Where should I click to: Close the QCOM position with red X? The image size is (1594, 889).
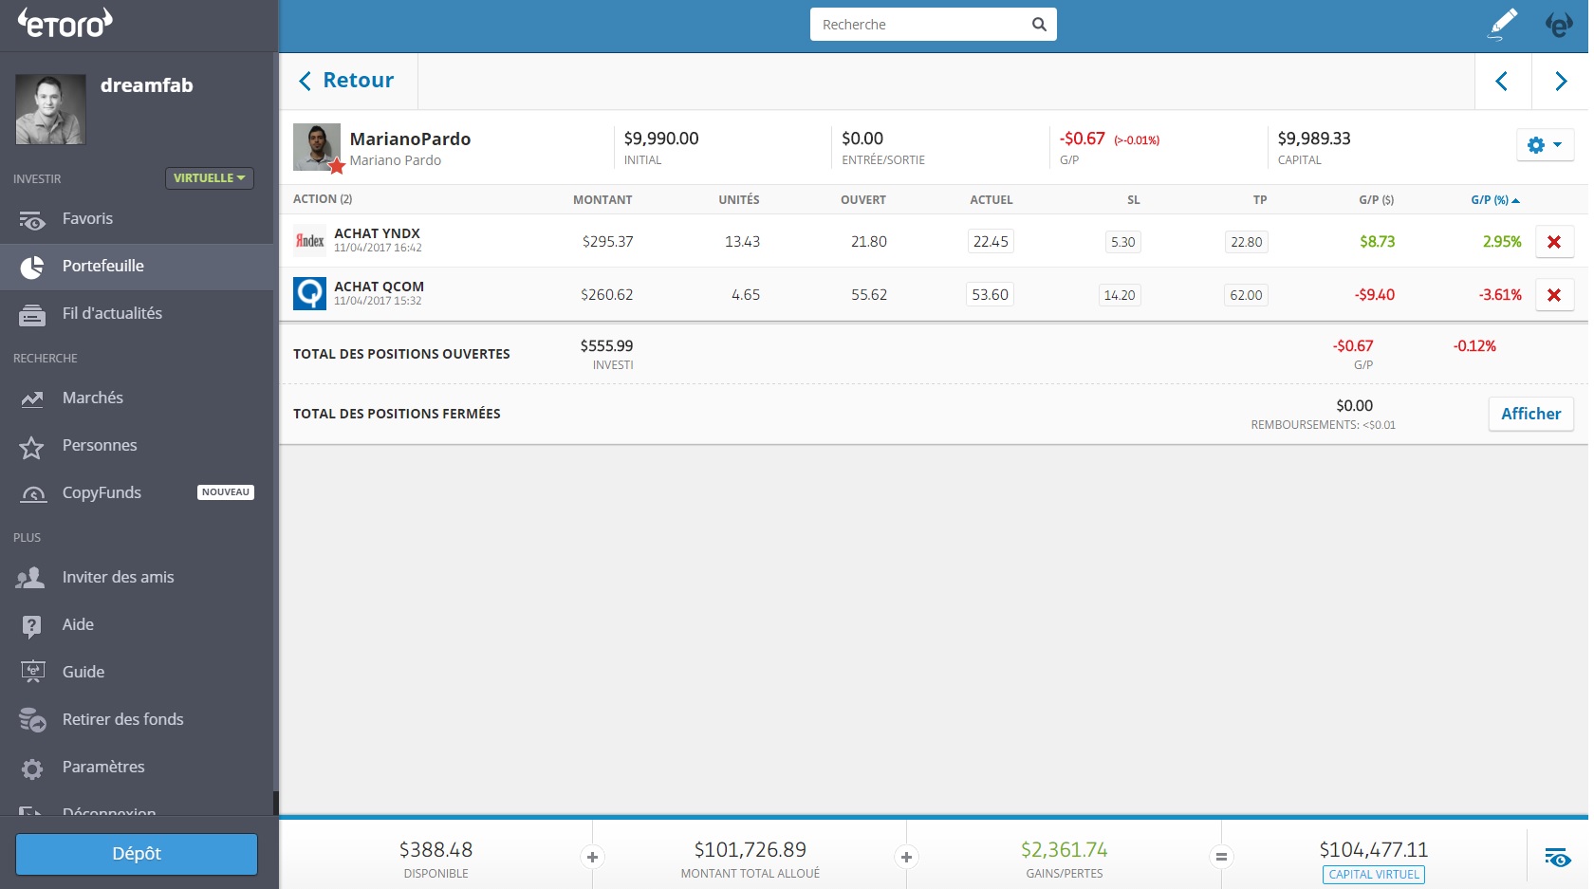[x=1554, y=295]
